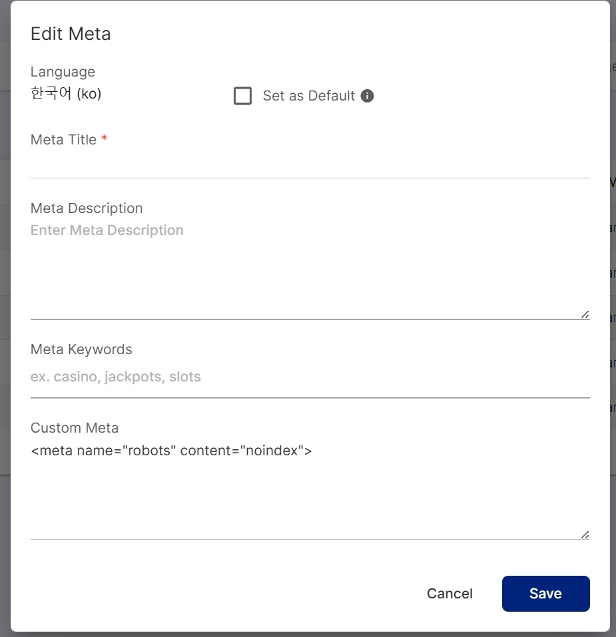Grab the Meta Description resize handle
Screen dimensions: 616x637
(585, 314)
